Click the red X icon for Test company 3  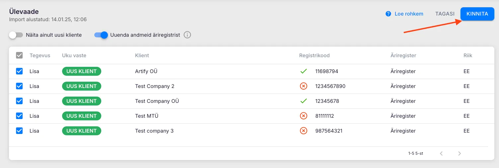coord(303,131)
